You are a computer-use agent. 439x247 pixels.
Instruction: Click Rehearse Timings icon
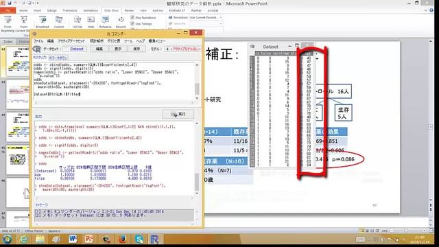point(105,20)
